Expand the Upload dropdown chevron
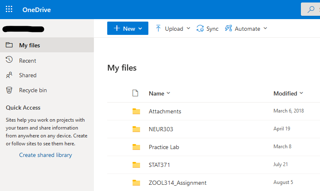Image resolution: width=320 pixels, height=191 pixels. [x=188, y=29]
